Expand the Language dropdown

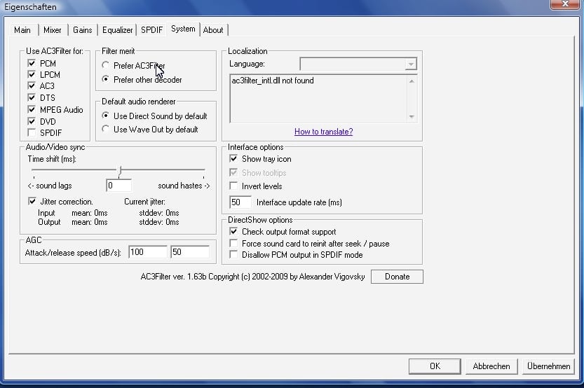(x=410, y=64)
